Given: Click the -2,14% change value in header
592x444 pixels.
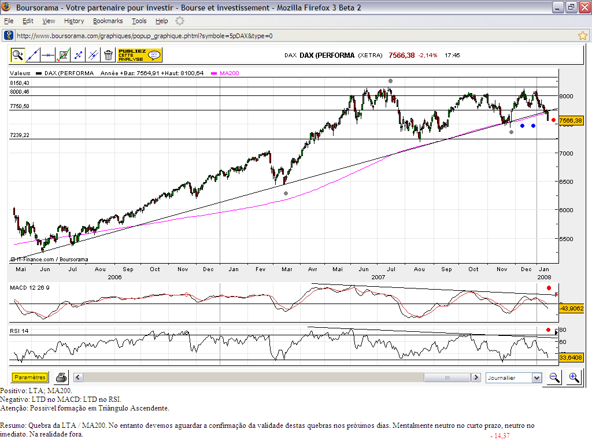Looking at the screenshot, I should click(x=427, y=55).
